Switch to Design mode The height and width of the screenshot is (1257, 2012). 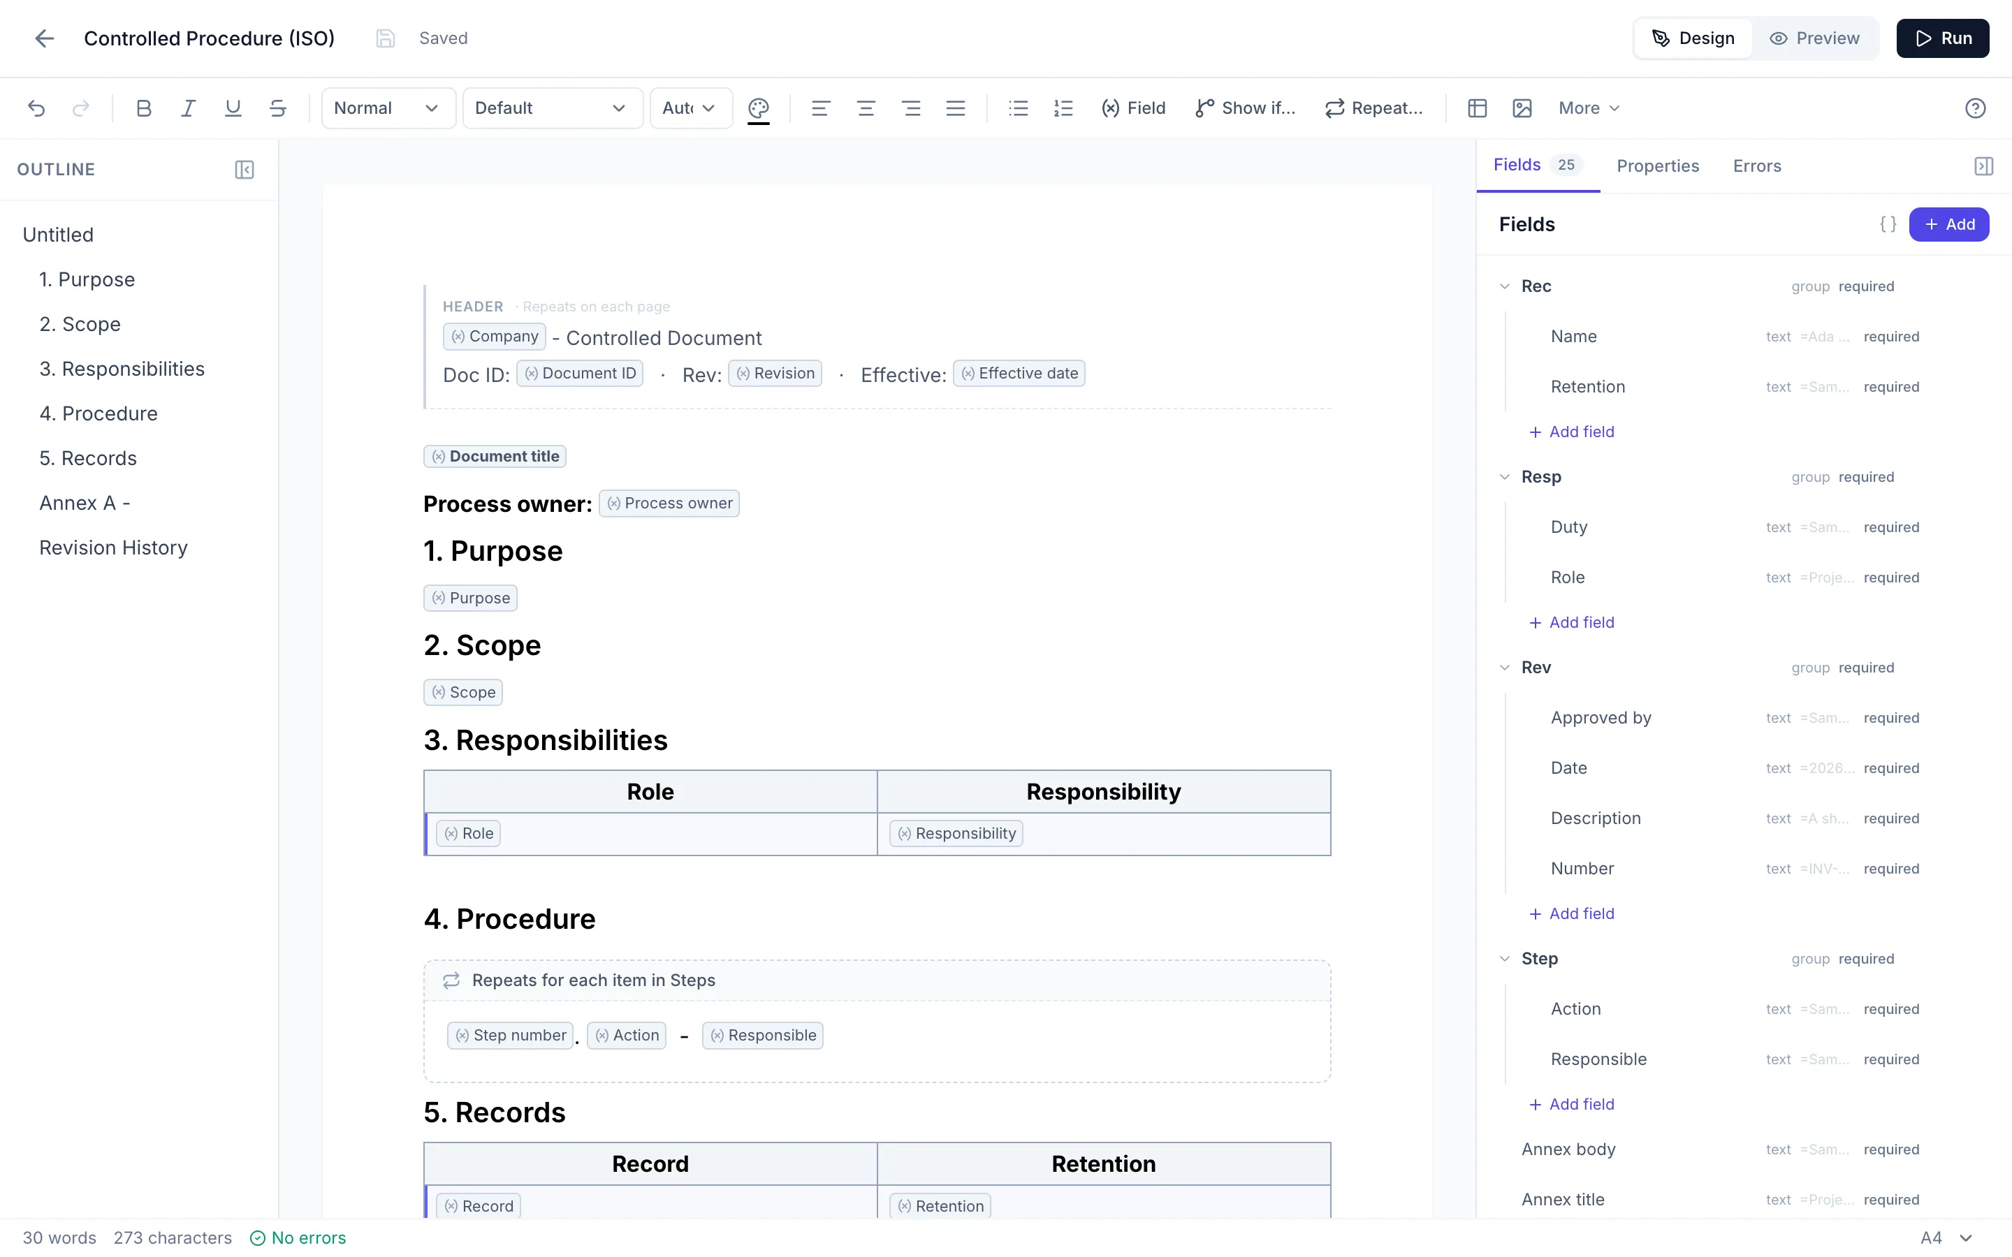(x=1693, y=38)
